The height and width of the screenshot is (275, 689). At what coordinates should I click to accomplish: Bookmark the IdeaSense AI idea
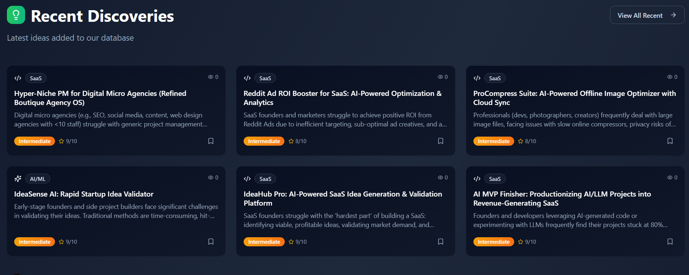[211, 242]
